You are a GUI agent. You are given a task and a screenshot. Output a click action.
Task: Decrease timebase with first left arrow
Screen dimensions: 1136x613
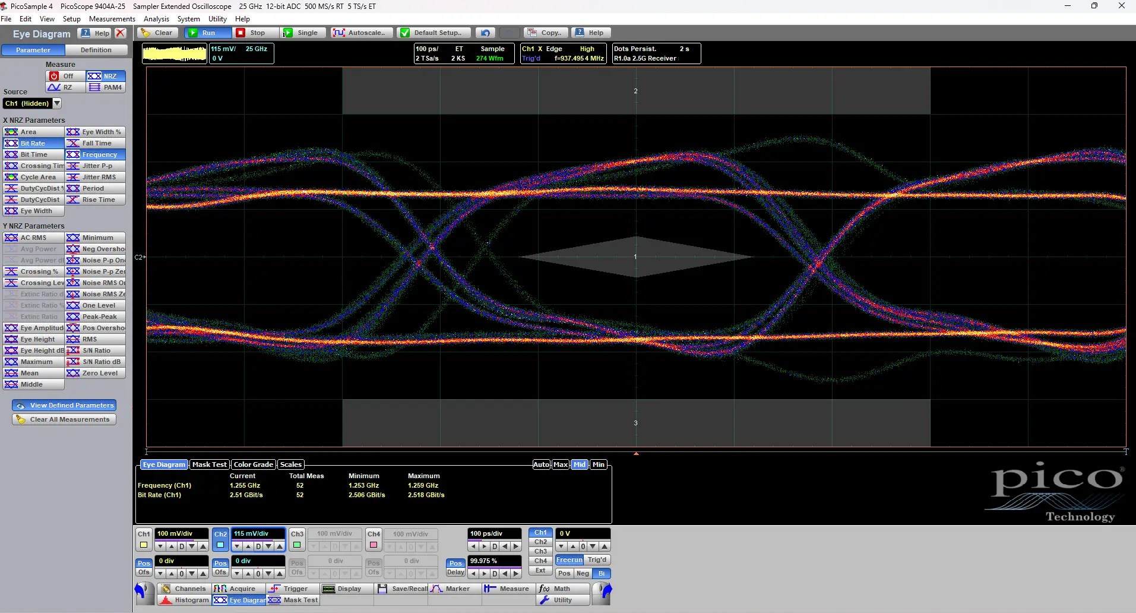(474, 546)
